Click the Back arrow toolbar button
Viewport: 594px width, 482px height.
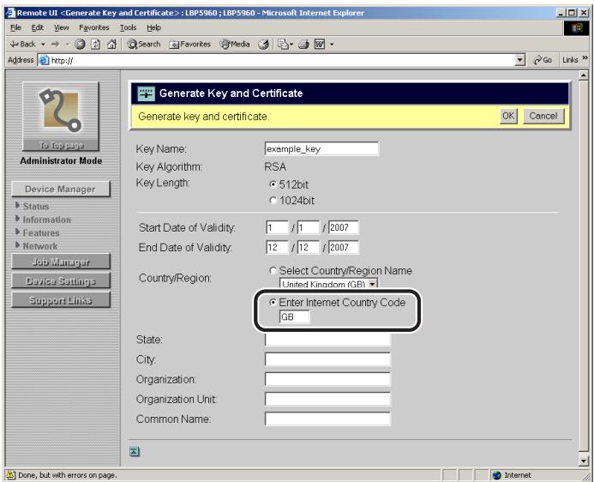pyautogui.click(x=22, y=45)
